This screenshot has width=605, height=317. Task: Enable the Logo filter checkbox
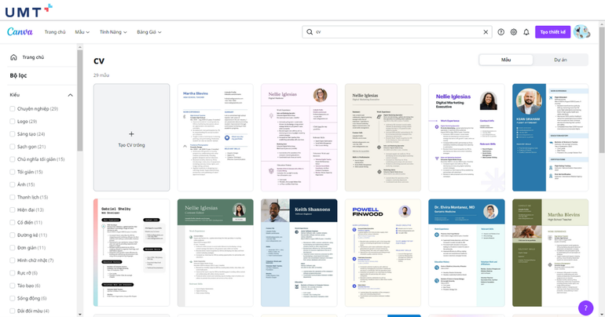point(13,122)
